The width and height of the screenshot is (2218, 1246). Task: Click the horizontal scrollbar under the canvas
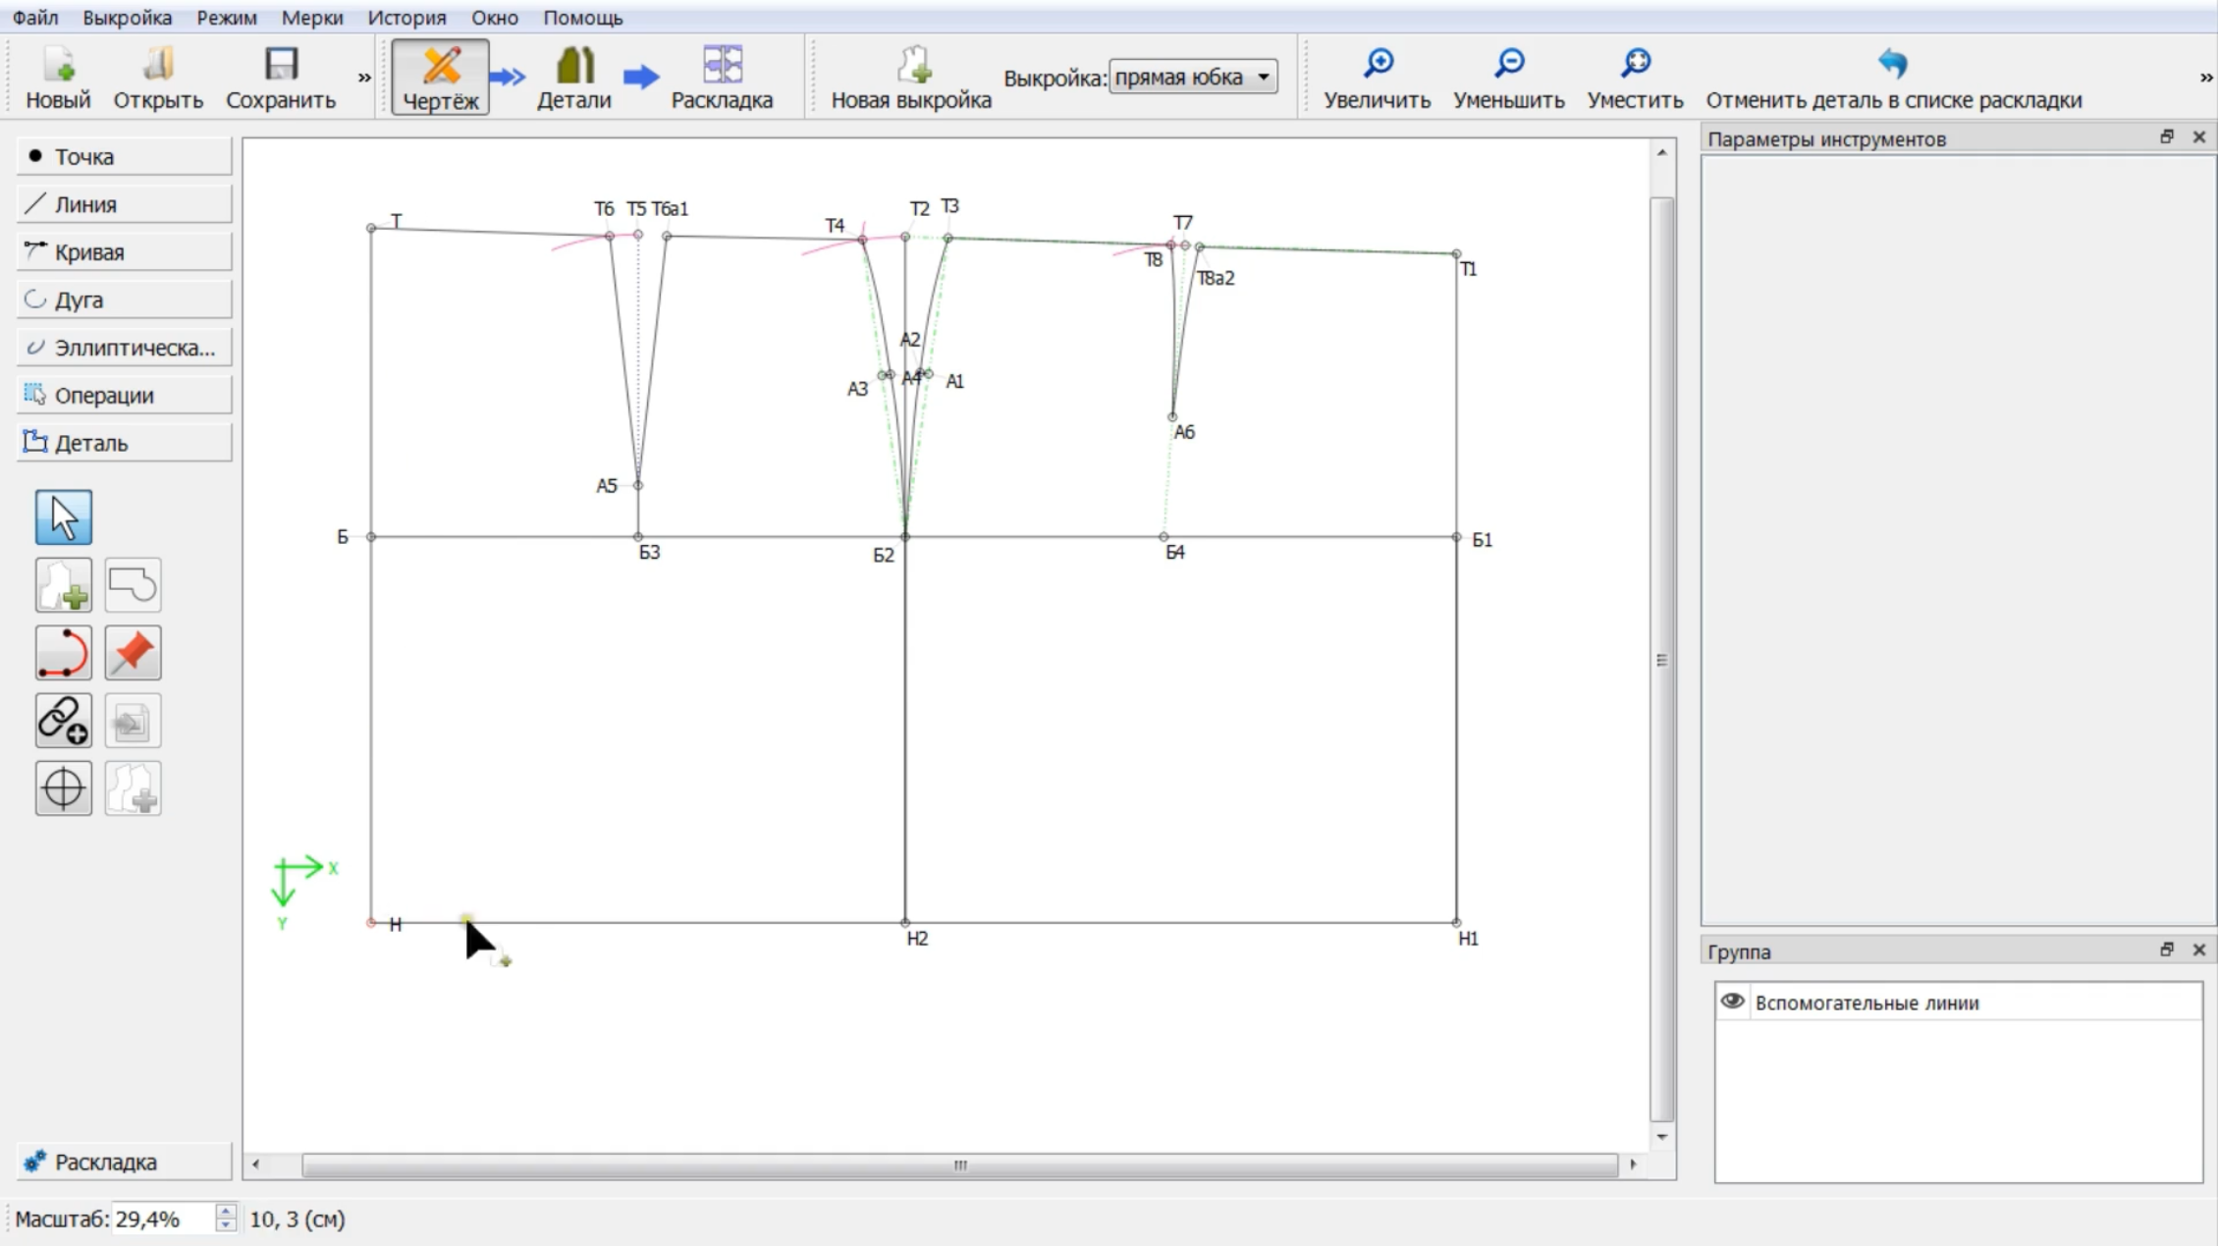point(960,1165)
